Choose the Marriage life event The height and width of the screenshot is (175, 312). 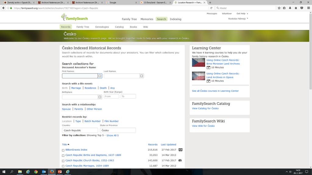pos(76,88)
